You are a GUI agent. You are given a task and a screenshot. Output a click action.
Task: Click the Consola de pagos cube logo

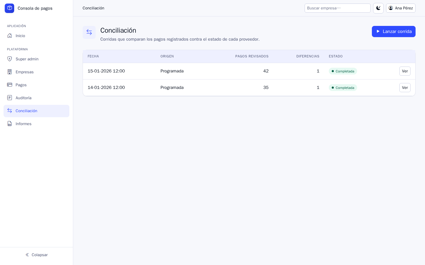9,8
